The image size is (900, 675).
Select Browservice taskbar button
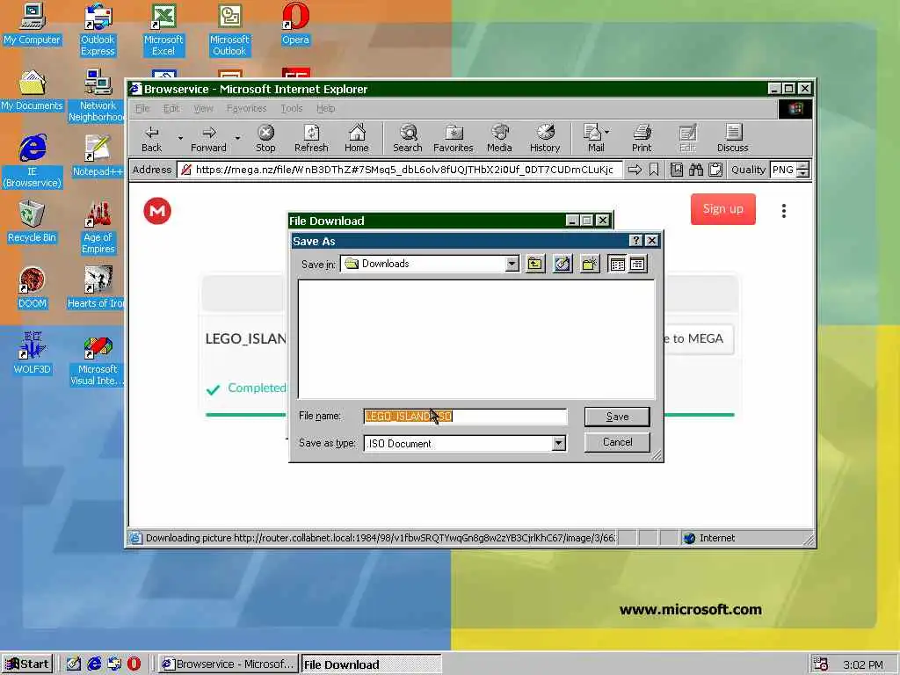tap(228, 664)
